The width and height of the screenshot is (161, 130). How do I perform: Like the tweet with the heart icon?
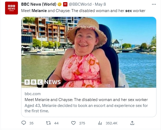(73, 123)
